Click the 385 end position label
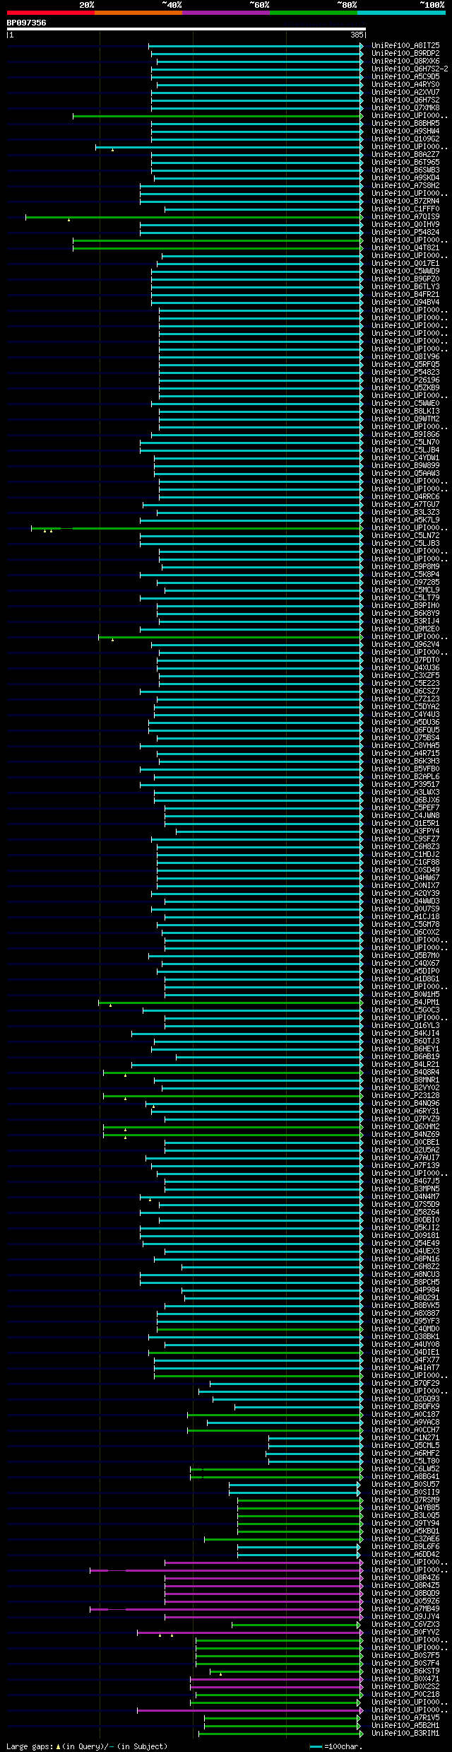This screenshot has width=452, height=1752. coord(357,35)
